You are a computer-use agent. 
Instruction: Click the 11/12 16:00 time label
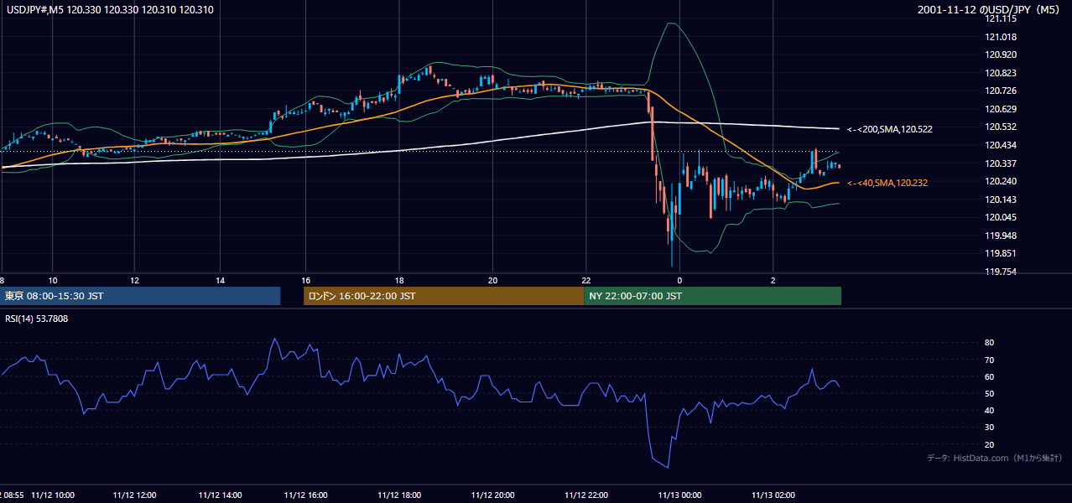point(306,495)
